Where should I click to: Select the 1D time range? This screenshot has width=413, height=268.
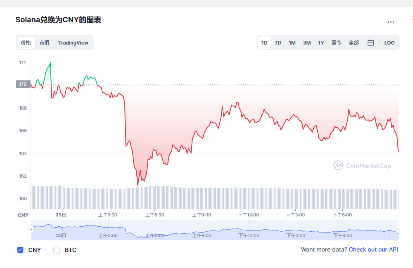[x=264, y=42]
